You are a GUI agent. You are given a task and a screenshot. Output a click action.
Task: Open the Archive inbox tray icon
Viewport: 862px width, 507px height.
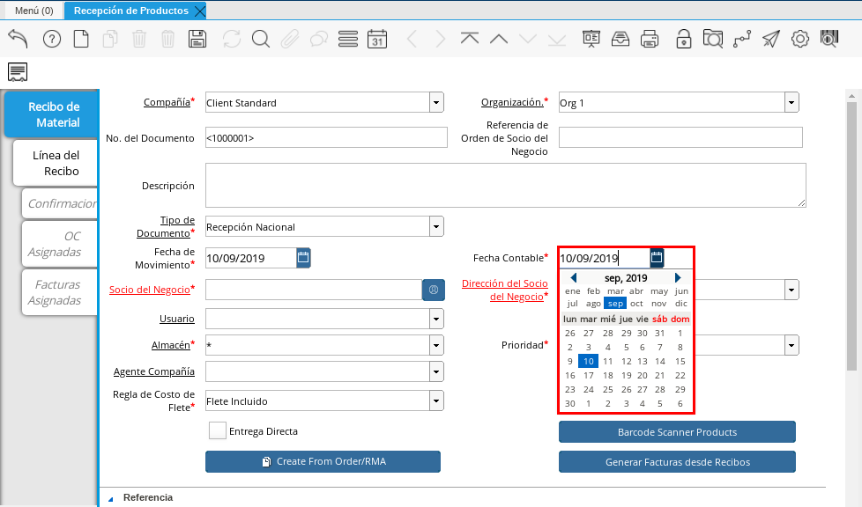tap(620, 39)
